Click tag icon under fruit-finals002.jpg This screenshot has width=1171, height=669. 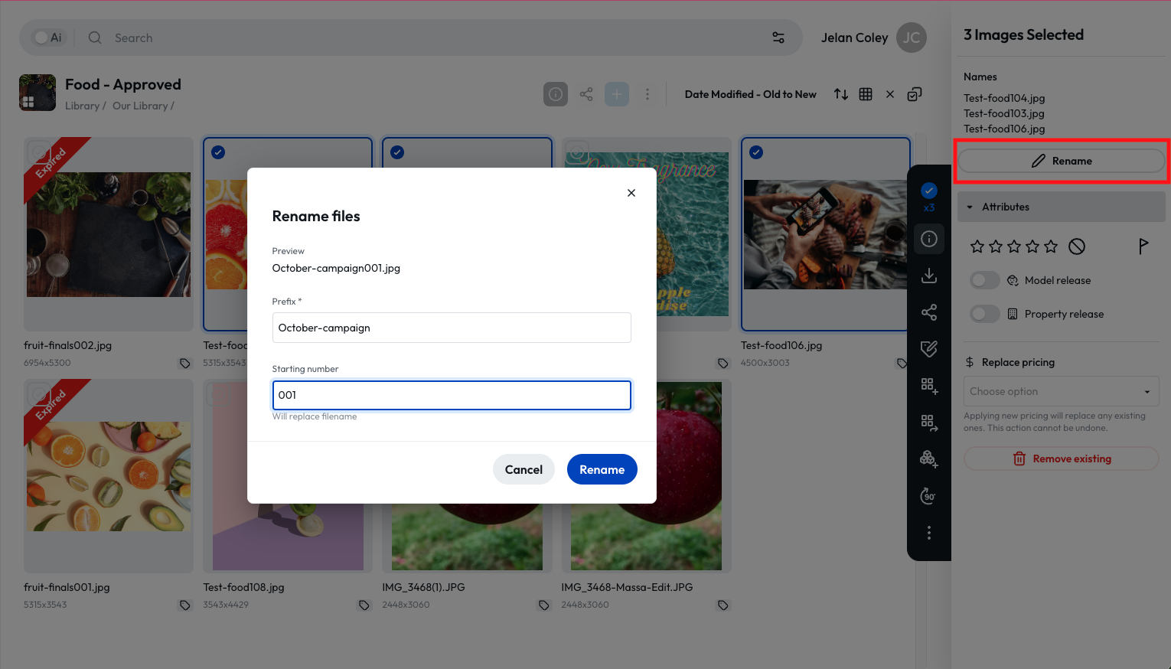(185, 364)
